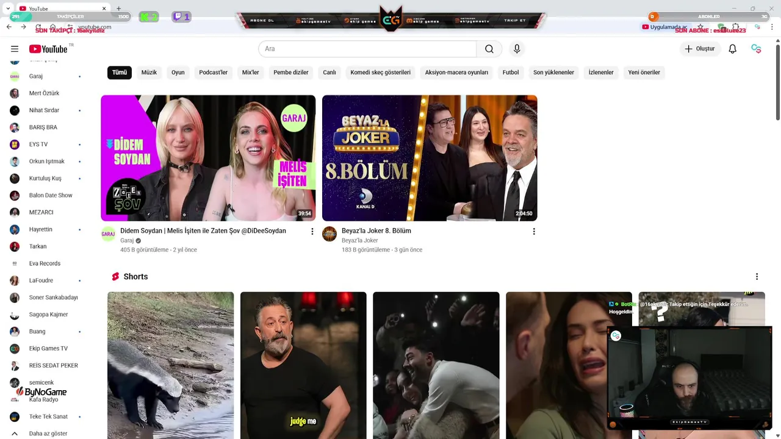Click Eva Records channel icon
781x439 pixels.
15,263
